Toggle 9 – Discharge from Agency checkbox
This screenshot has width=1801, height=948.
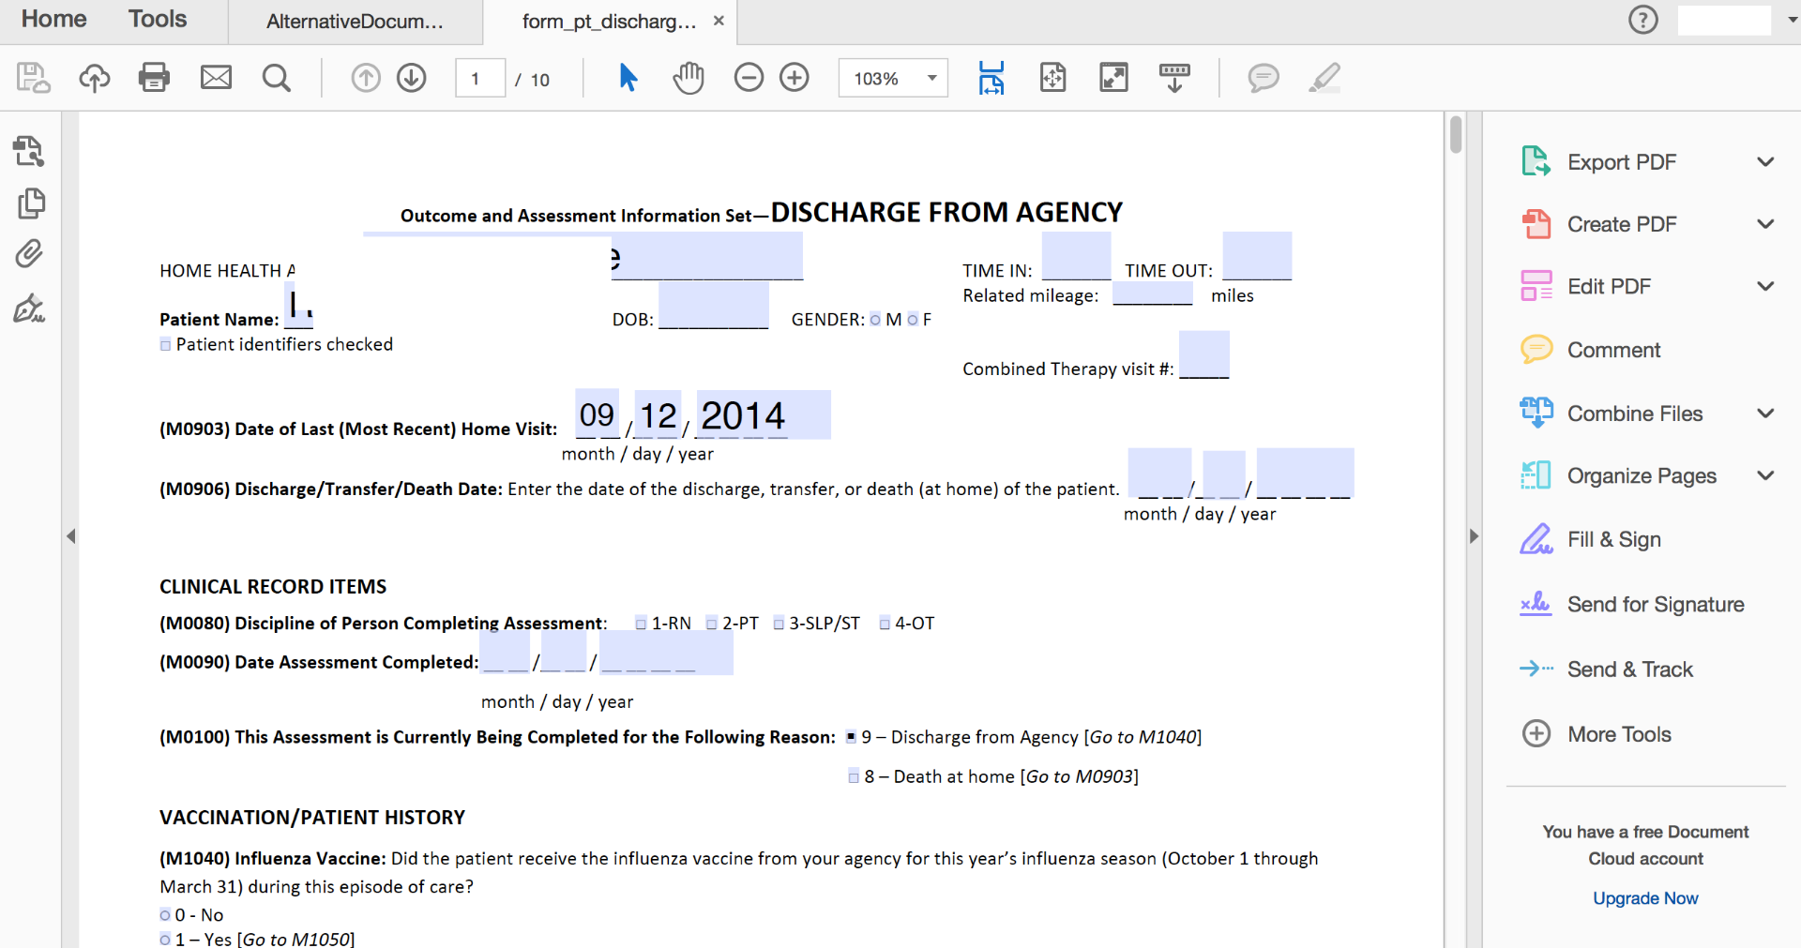coord(851,737)
